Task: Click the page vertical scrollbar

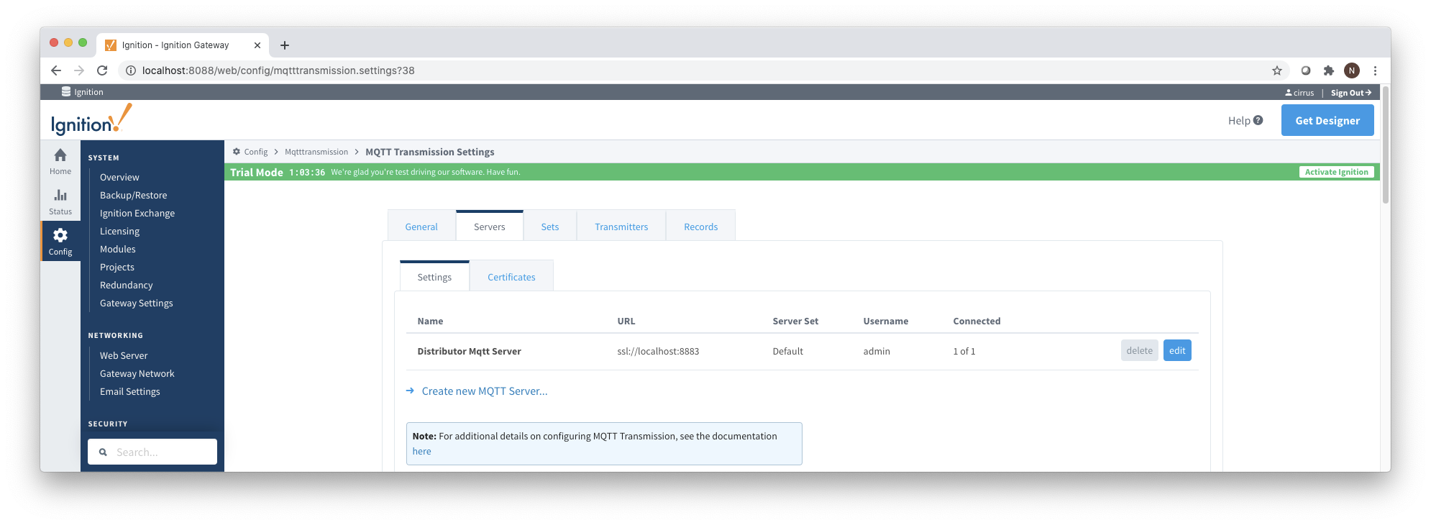Action: [1385, 144]
